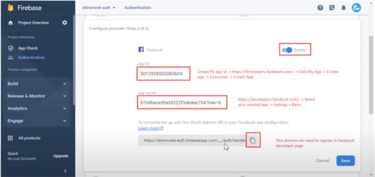Click the 'To complete set up' instruction text
This screenshot has height=177, width=375.
213,123
